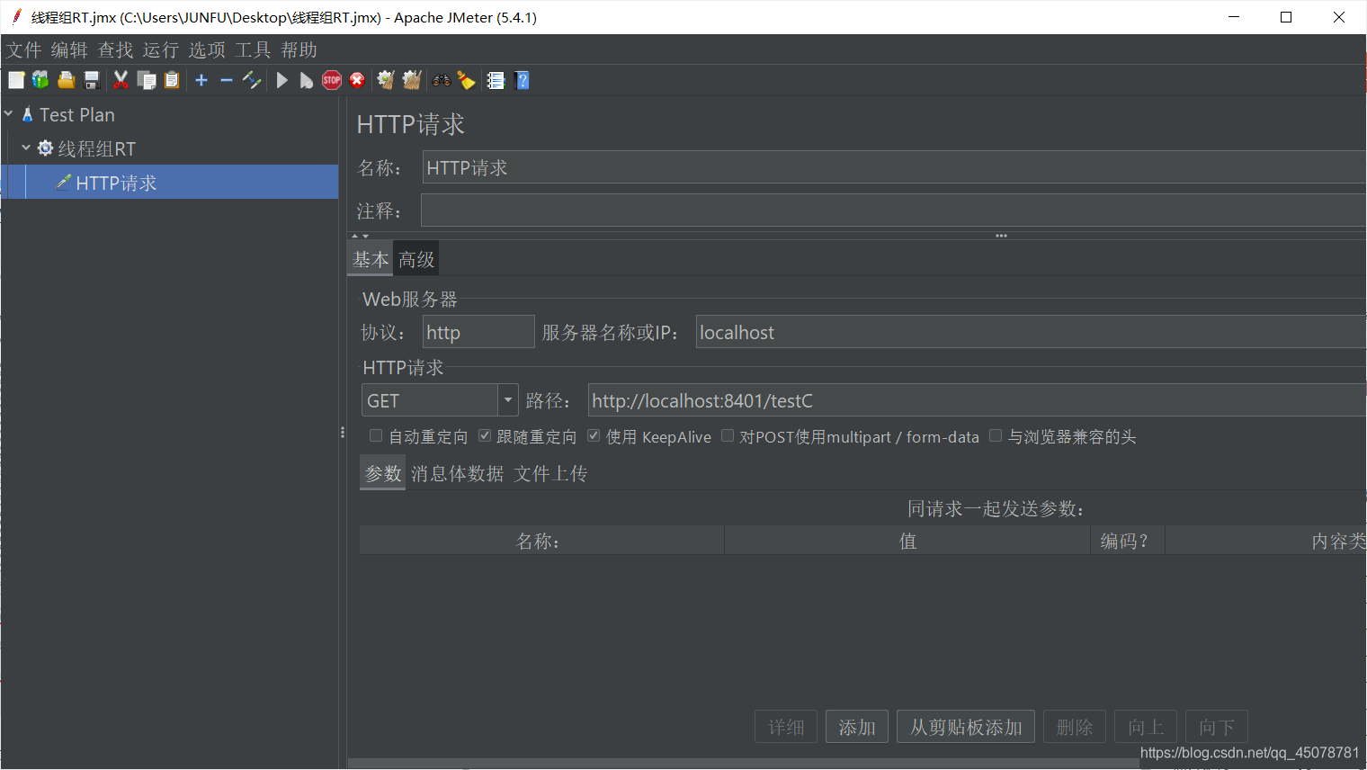Save the test plan with floppy icon
This screenshot has height=770, width=1367.
click(91, 80)
